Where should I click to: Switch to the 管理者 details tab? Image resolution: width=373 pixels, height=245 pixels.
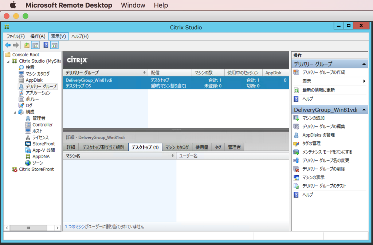coord(234,147)
